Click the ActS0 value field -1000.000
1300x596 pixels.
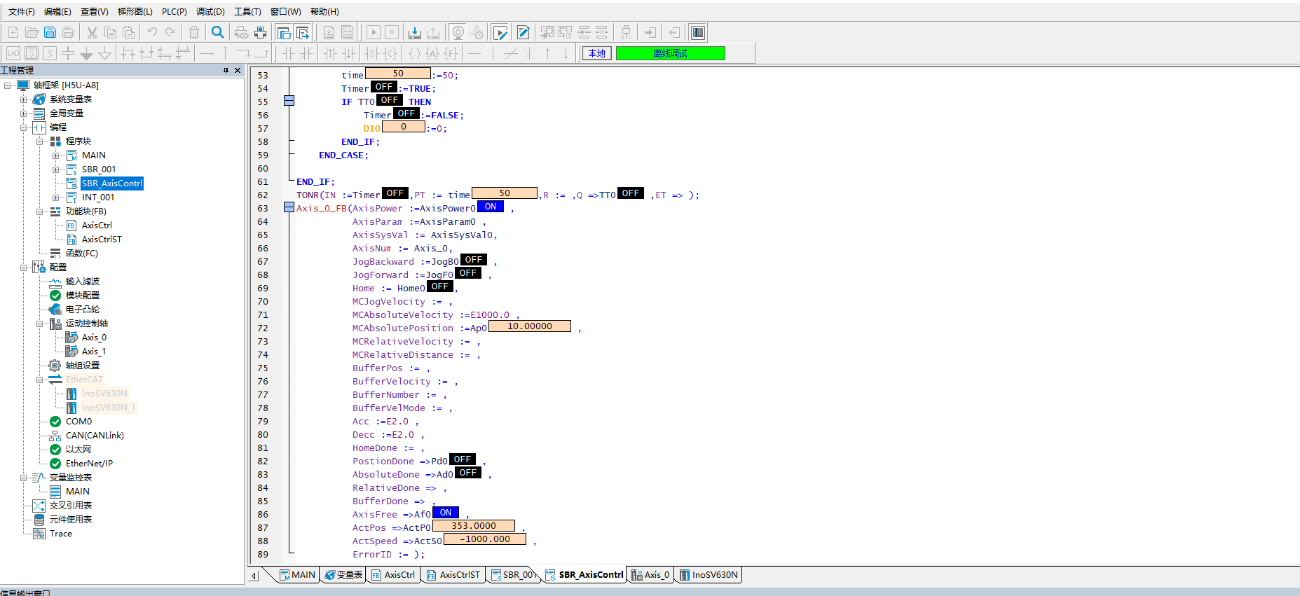[x=485, y=539]
